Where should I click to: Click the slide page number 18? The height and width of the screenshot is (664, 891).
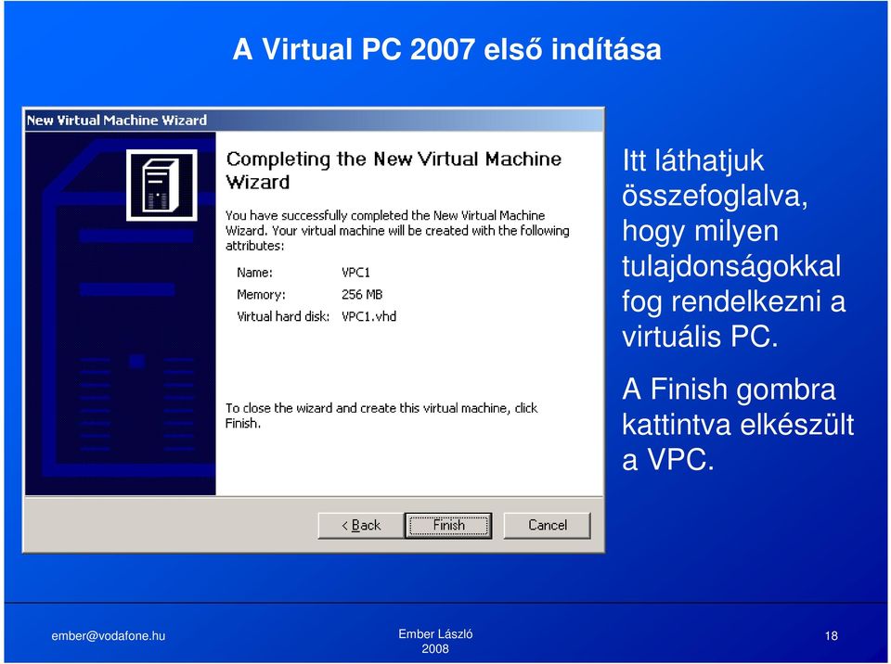pyautogui.click(x=832, y=635)
